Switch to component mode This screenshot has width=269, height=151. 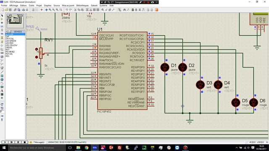coord(2,19)
